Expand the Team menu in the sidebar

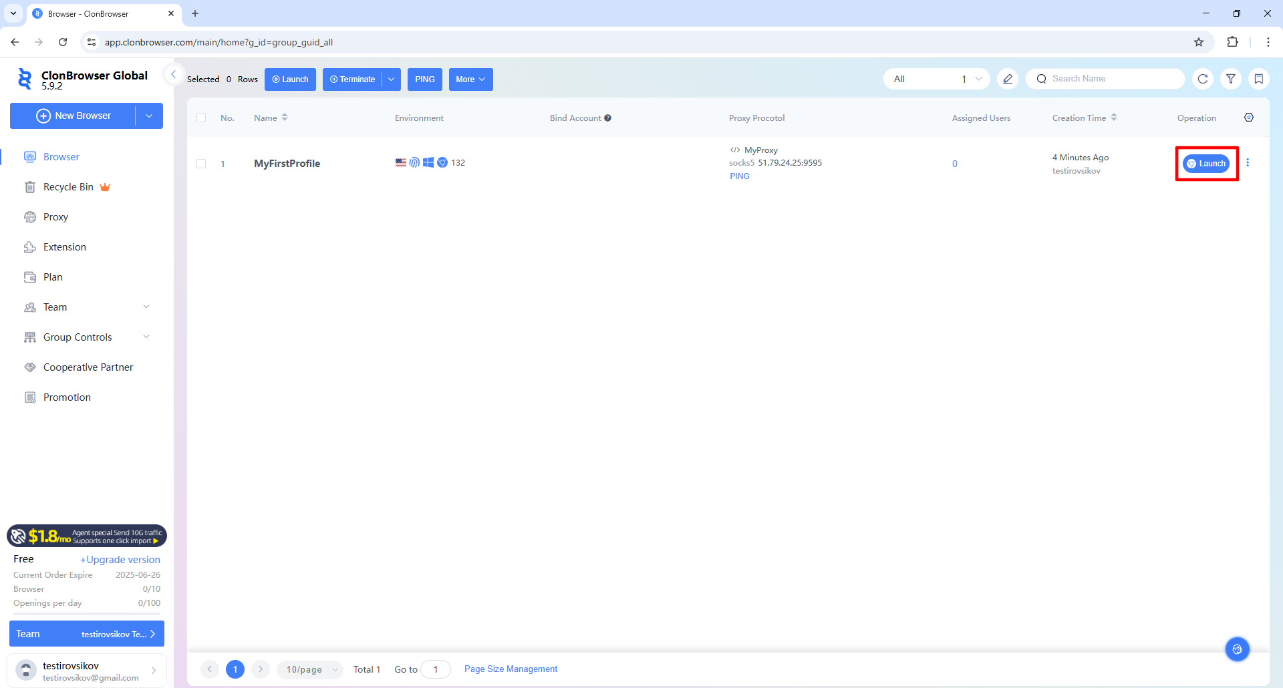86,307
